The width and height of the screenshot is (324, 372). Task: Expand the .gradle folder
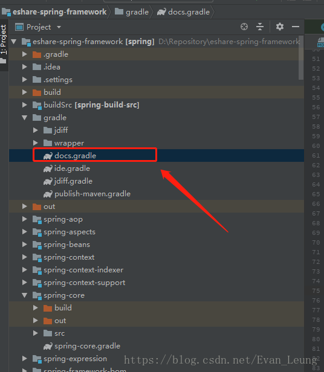point(24,54)
